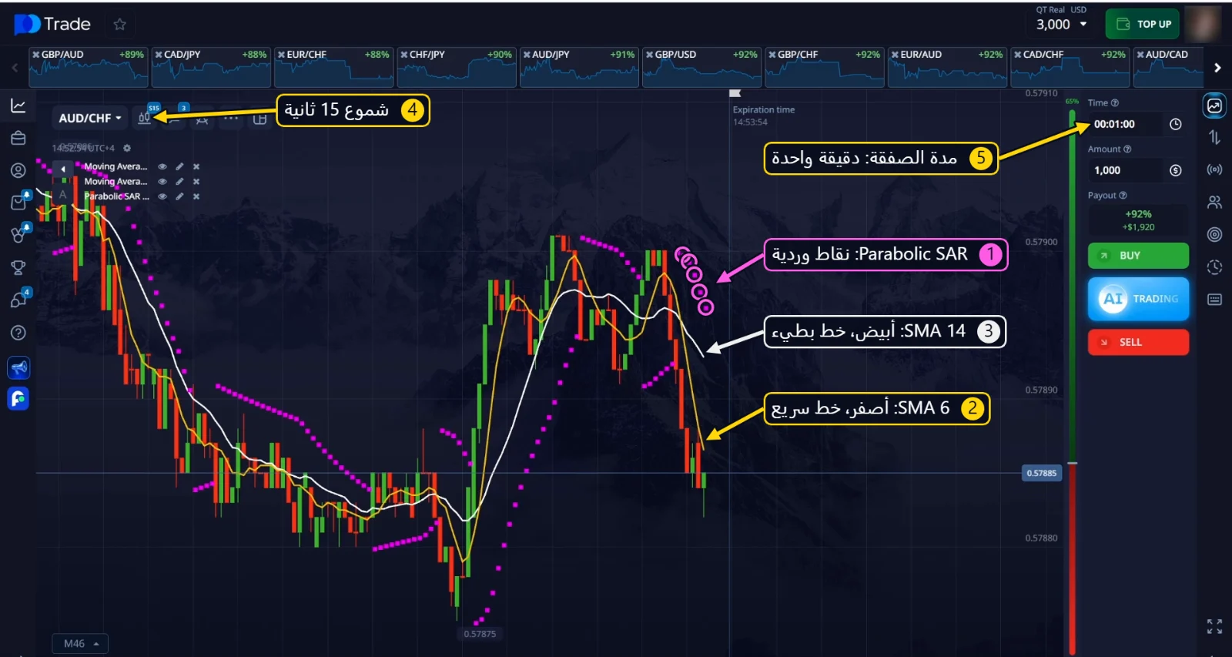Screen dimensions: 1232x657
Task: Open the signals broadcast icon in the right sidebar
Action: click(x=1214, y=169)
